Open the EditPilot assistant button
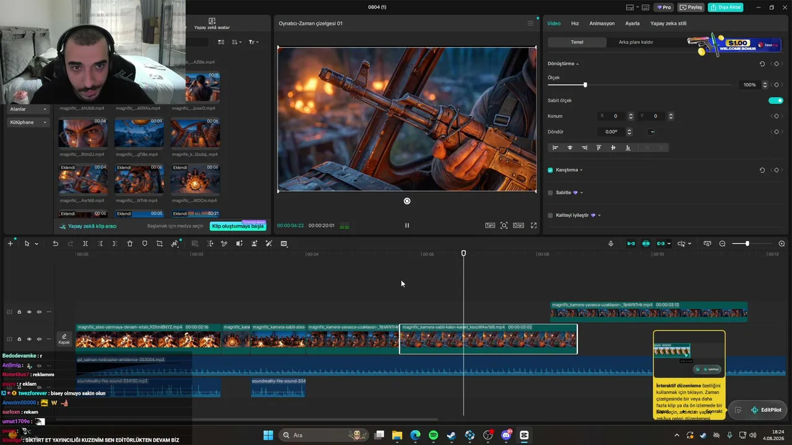Screen dimensions: 792x445 [765, 410]
